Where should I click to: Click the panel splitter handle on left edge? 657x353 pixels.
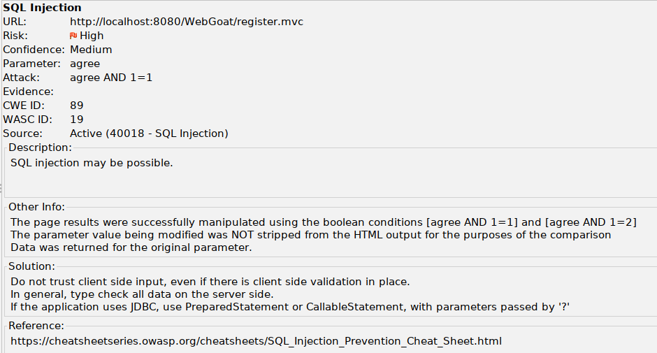(x=1, y=187)
